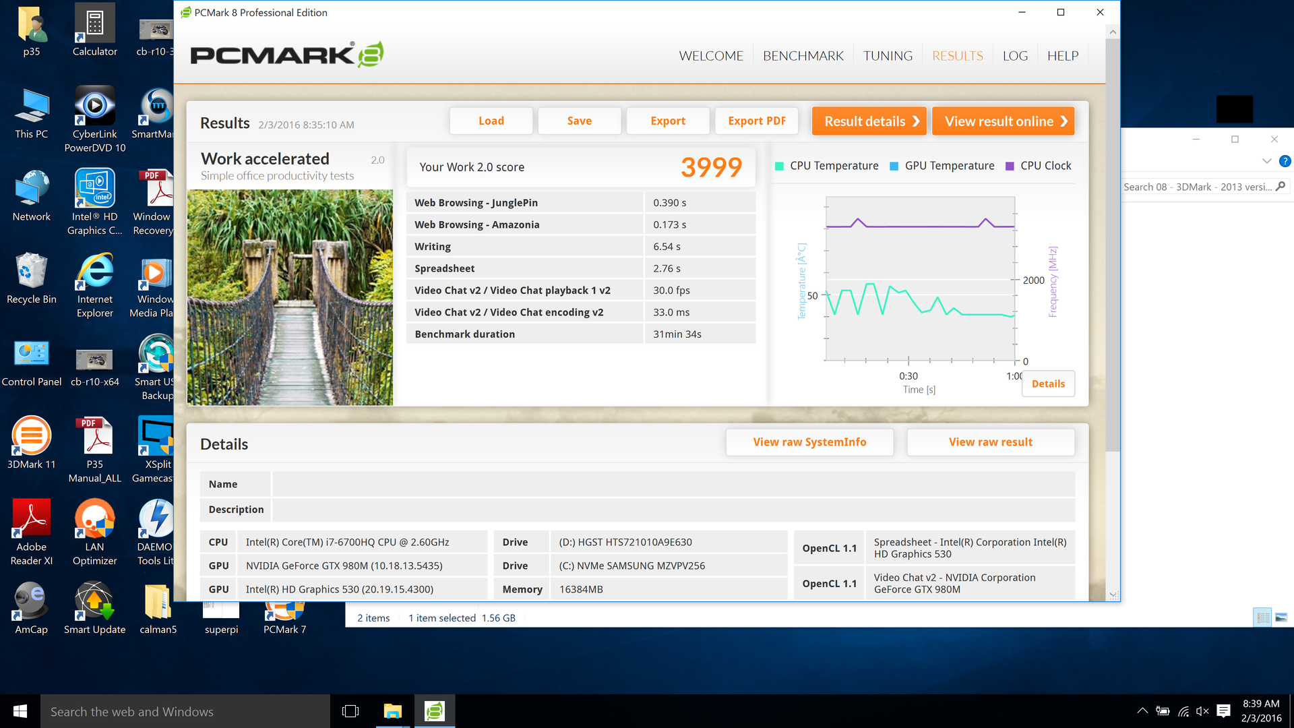Image resolution: width=1294 pixels, height=728 pixels.
Task: Switch to the BENCHMARK tab
Action: (803, 56)
